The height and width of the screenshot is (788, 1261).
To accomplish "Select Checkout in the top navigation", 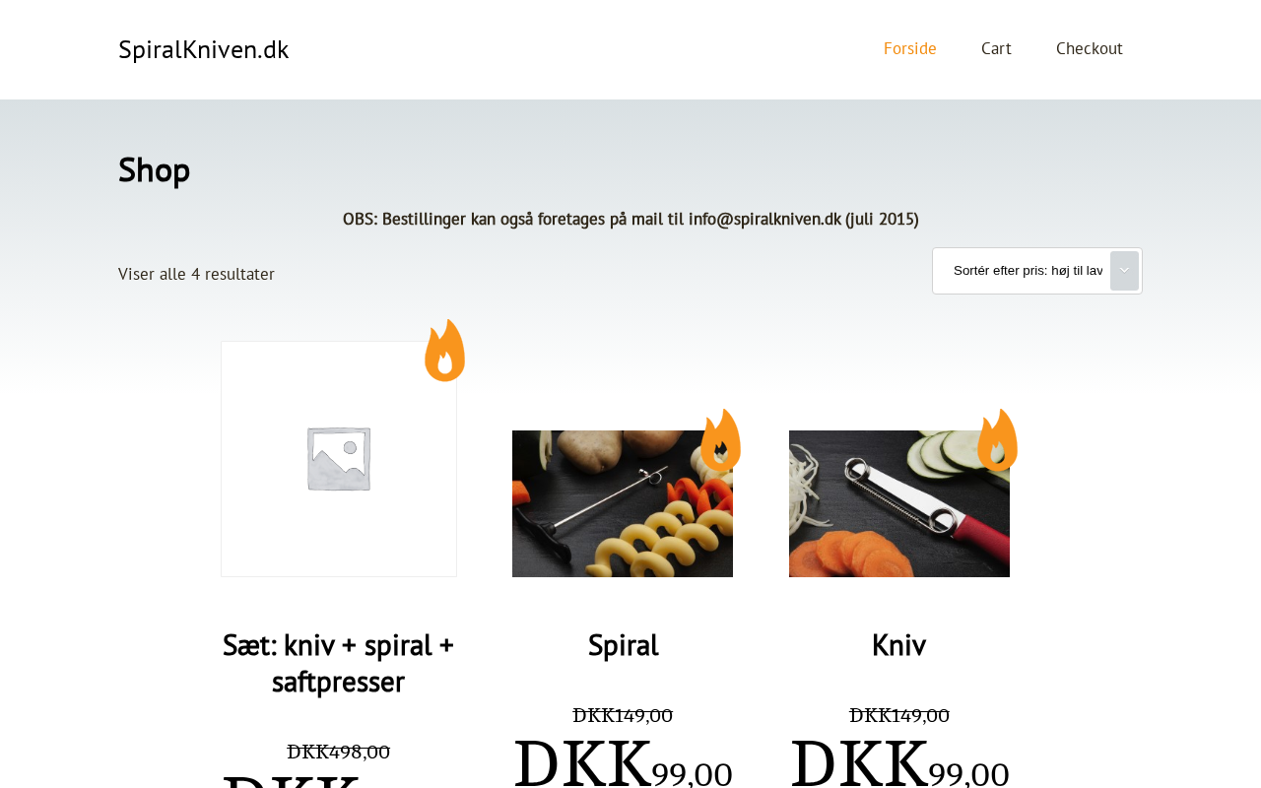I will [1090, 48].
